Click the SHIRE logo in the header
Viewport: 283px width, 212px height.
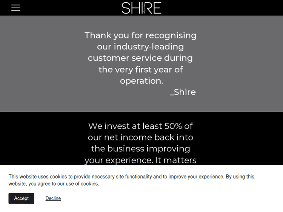tap(141, 8)
